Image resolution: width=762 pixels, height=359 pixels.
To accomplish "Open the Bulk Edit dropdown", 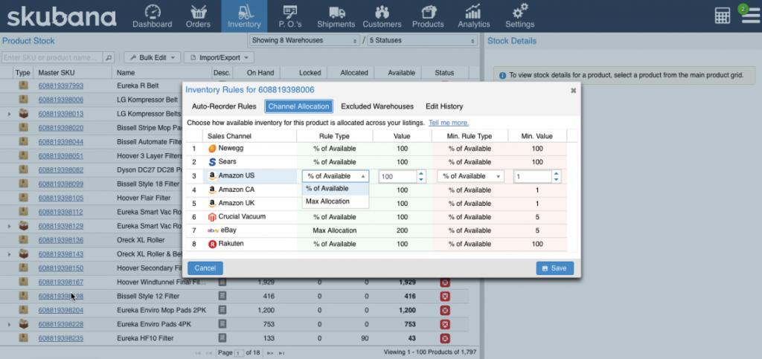I will pyautogui.click(x=153, y=58).
